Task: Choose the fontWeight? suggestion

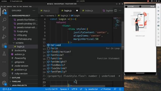Action: click(x=84, y=62)
